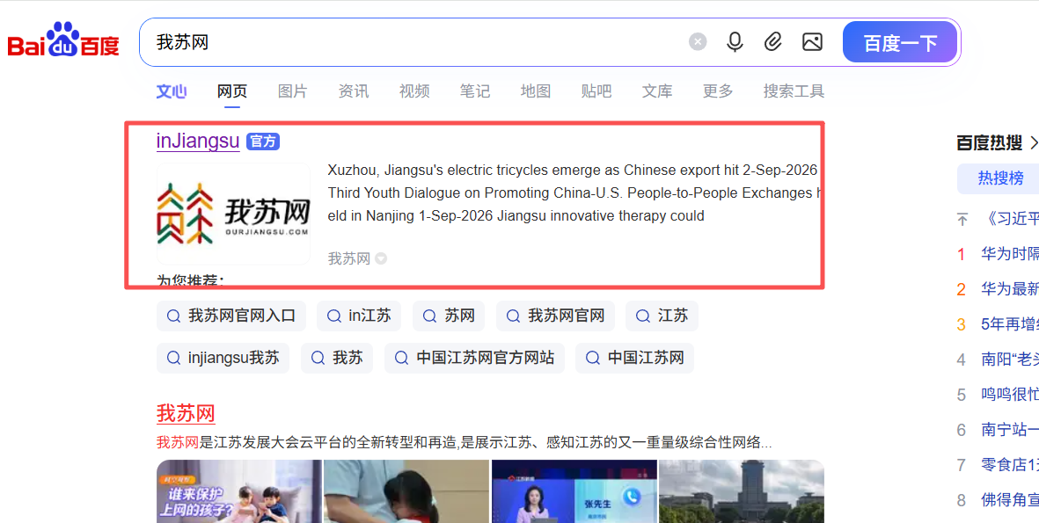Click the 百度一下 search button
The width and height of the screenshot is (1039, 523).
tap(901, 42)
